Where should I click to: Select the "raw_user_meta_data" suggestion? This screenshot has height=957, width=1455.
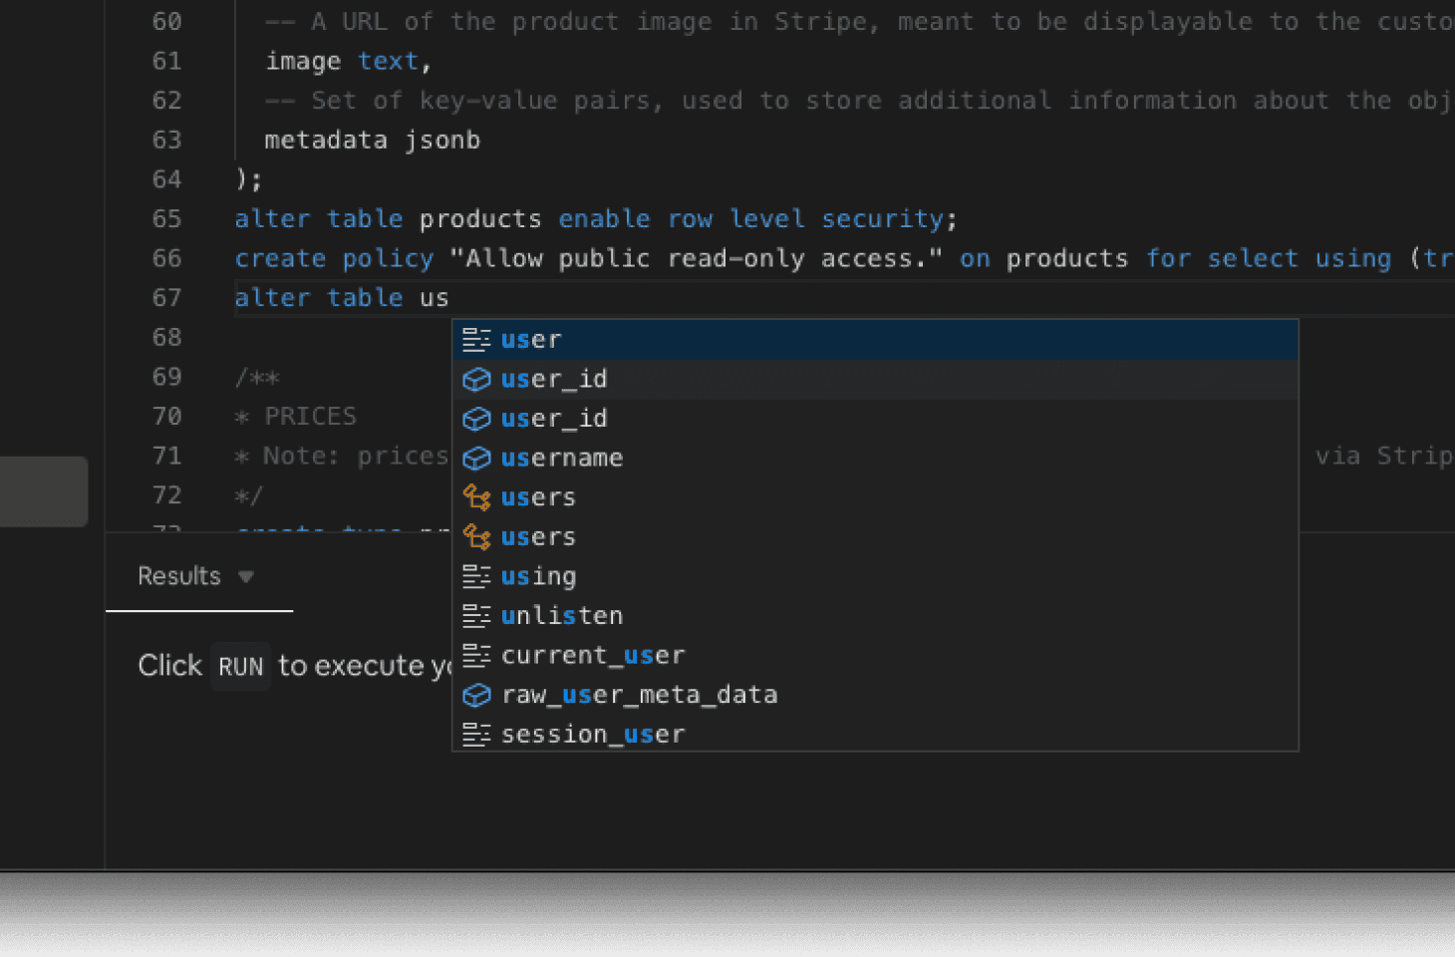click(640, 695)
